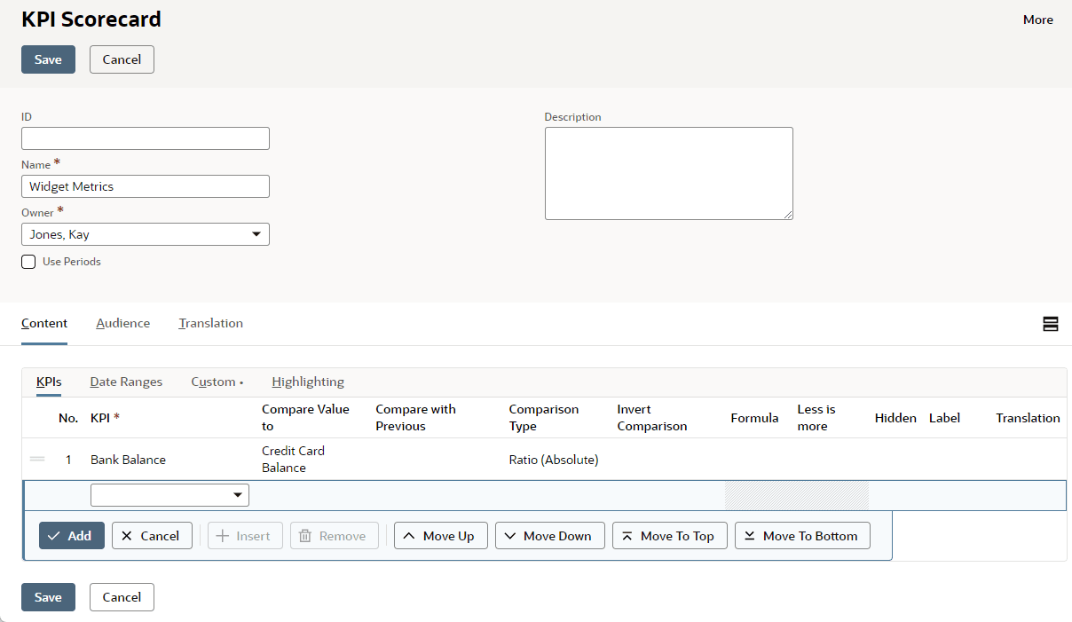Switch to the Translation tab

(x=211, y=323)
